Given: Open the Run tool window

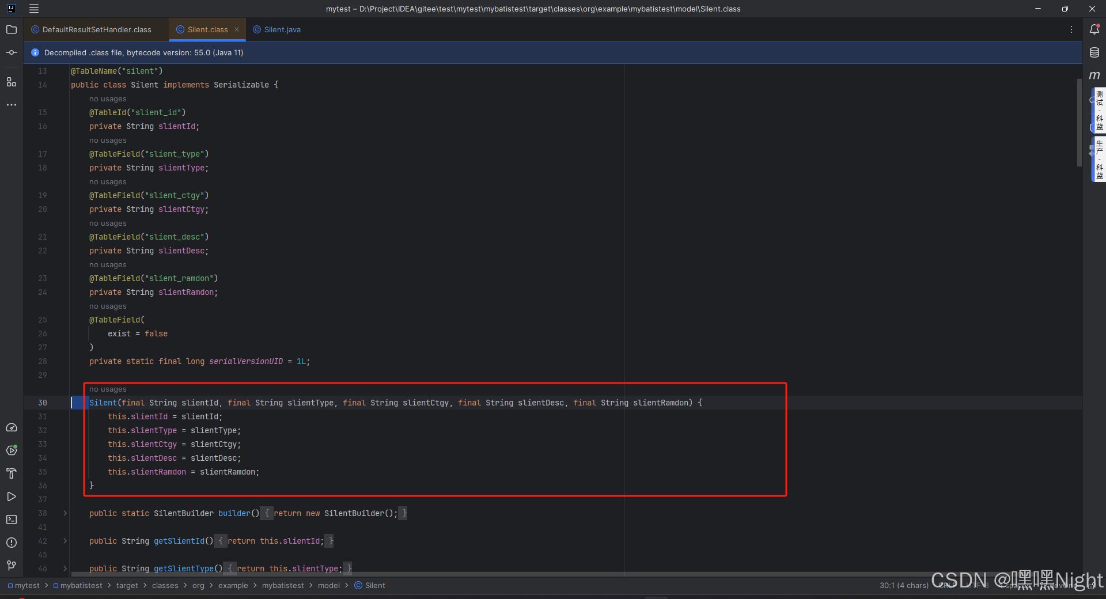Looking at the screenshot, I should click(12, 496).
